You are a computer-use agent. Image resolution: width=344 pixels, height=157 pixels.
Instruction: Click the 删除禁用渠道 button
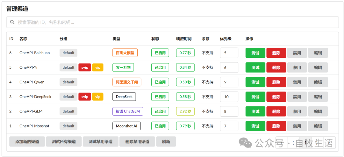137,142
